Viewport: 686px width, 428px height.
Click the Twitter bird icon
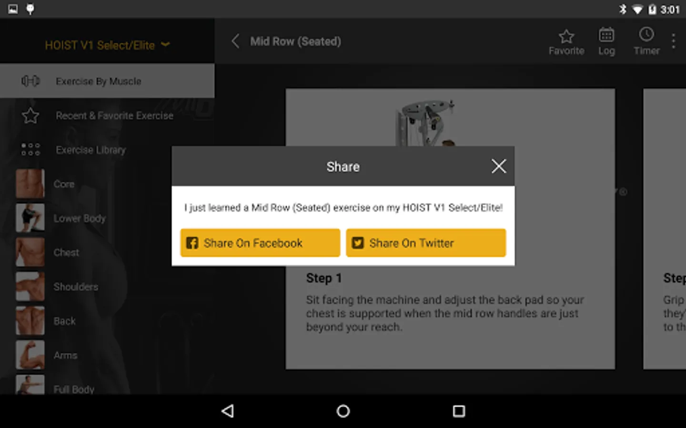click(358, 243)
